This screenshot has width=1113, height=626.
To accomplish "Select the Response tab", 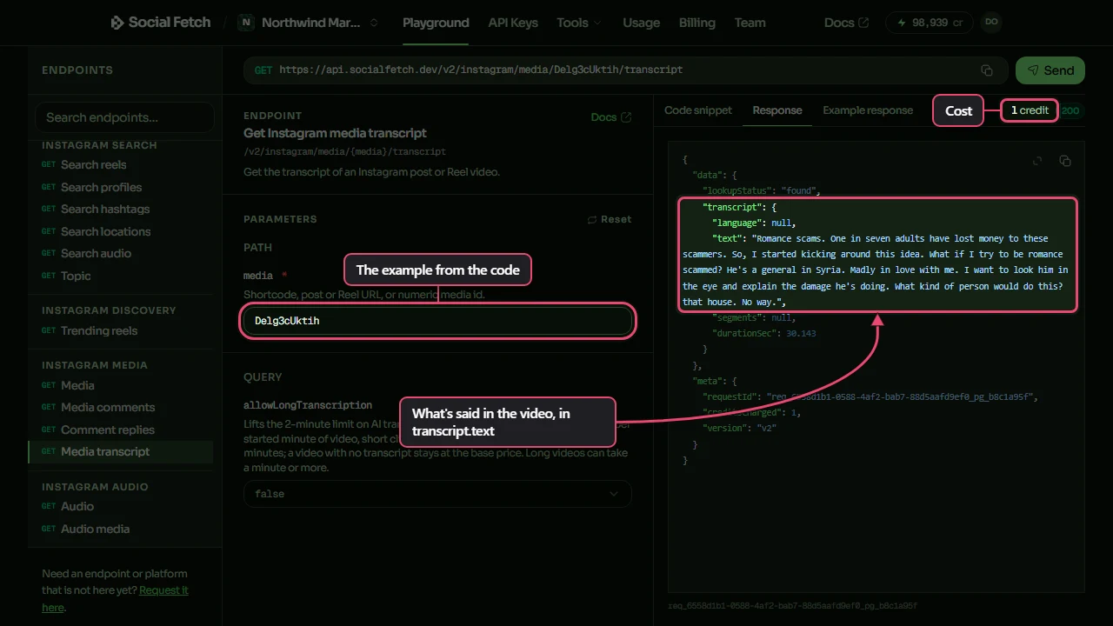I will coord(777,110).
